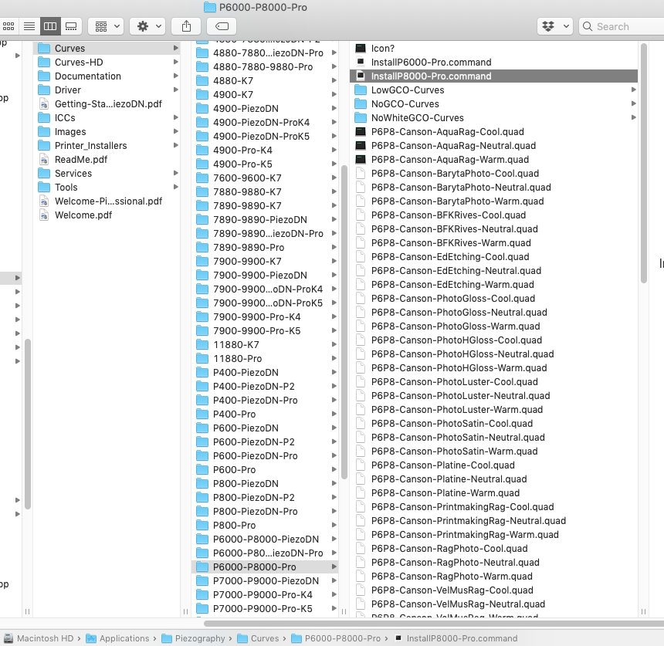
Task: Click in the Search field
Action: (622, 26)
